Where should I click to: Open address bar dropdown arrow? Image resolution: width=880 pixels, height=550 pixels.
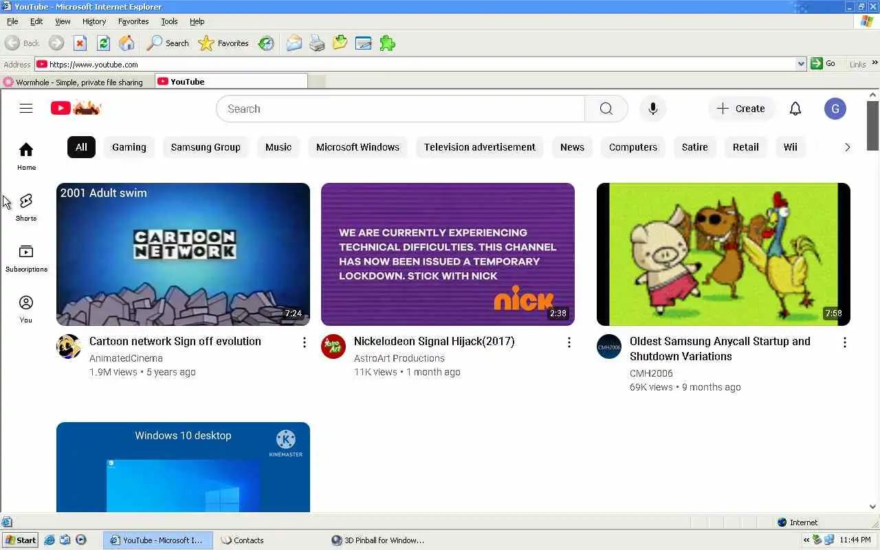pos(801,64)
